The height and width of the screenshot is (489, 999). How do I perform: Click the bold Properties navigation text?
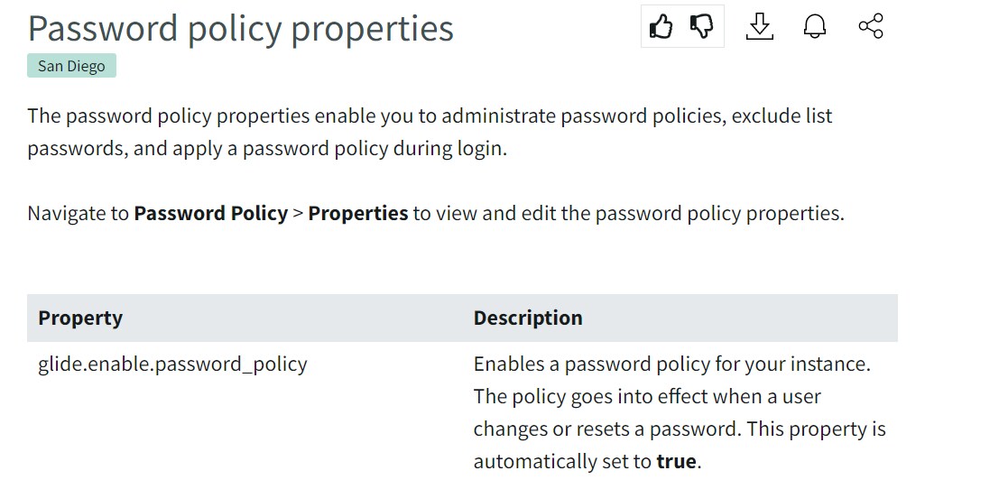[x=358, y=214]
